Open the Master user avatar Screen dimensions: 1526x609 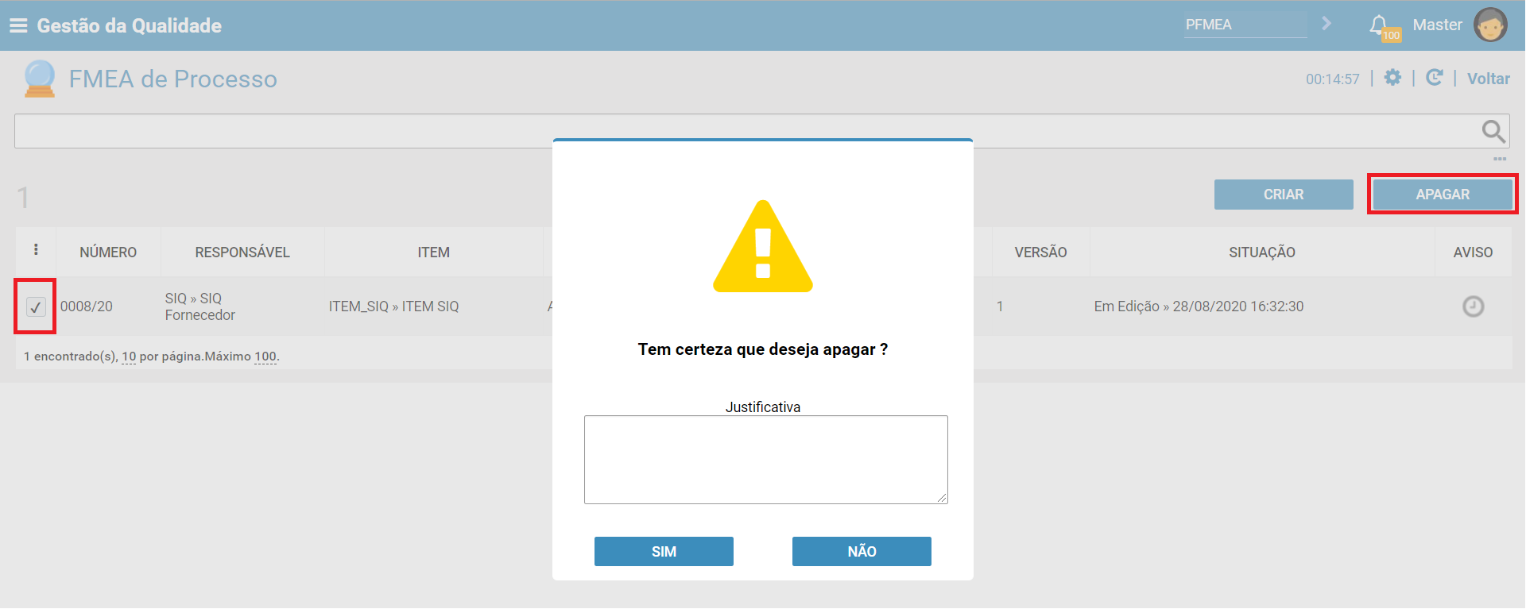pyautogui.click(x=1490, y=25)
